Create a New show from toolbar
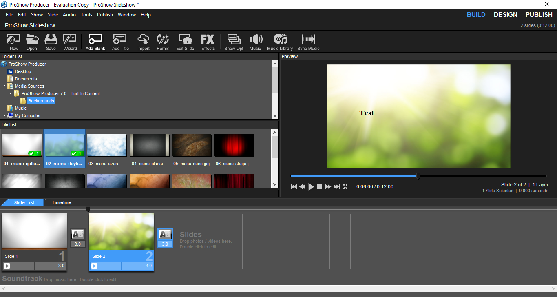 (x=14, y=42)
